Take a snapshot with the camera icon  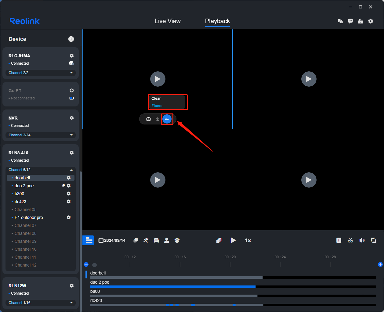pos(148,119)
